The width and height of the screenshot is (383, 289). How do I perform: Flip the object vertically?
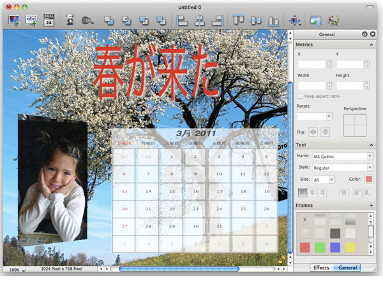[326, 132]
